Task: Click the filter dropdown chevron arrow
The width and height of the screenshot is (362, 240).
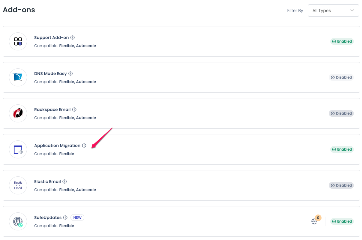Action: pos(352,10)
